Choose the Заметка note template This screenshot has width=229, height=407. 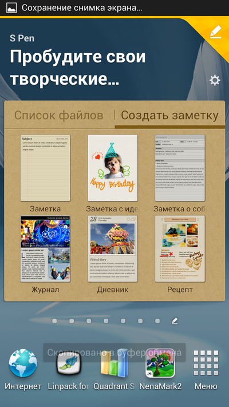point(45,168)
